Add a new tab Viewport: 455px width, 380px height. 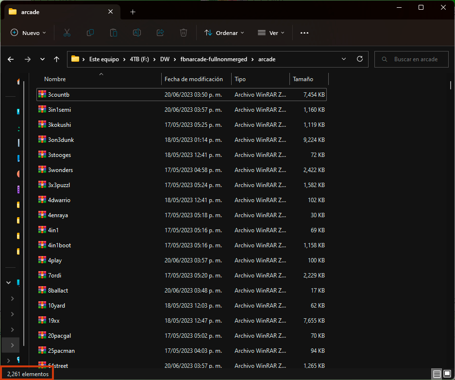133,12
